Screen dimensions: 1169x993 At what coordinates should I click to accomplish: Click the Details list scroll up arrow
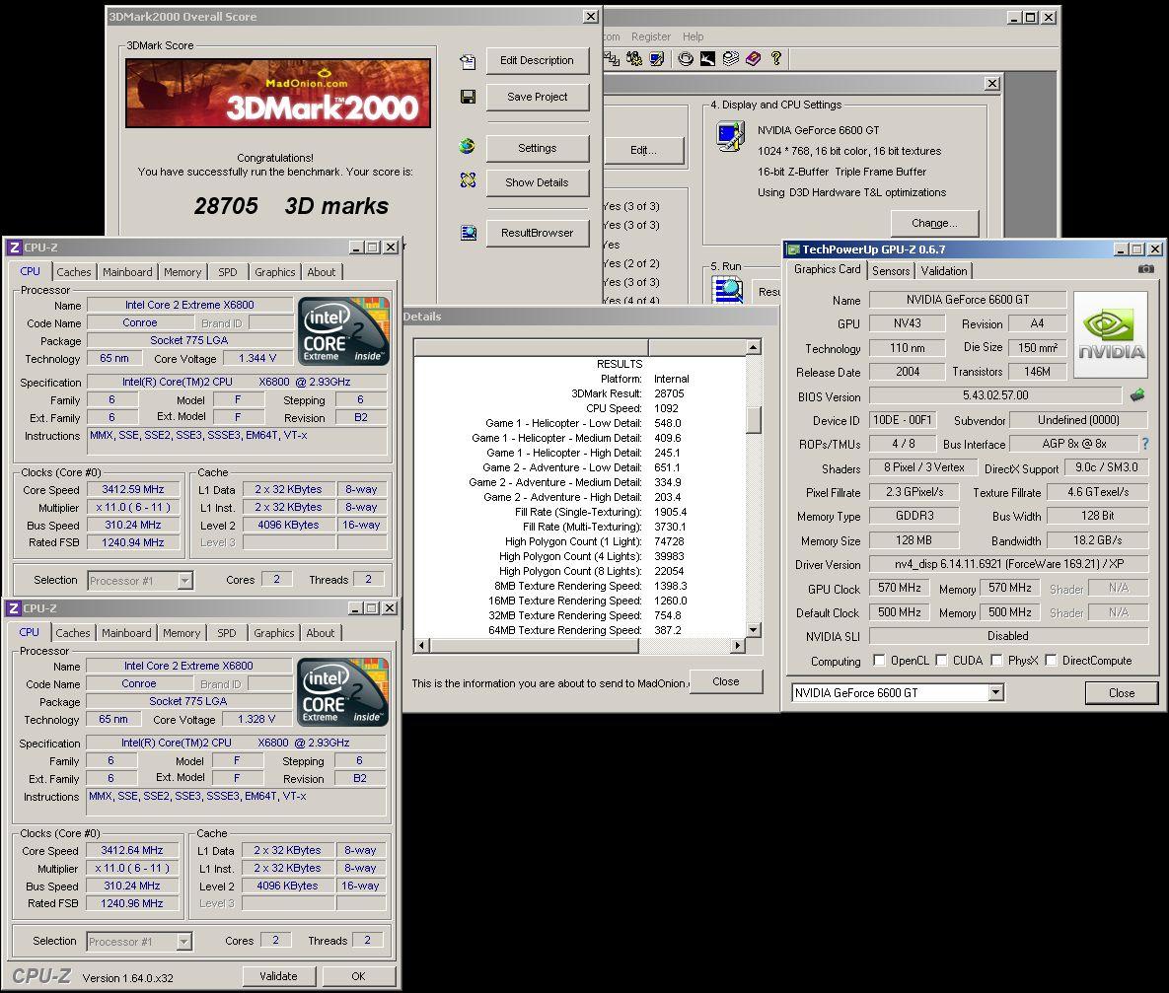pos(754,347)
